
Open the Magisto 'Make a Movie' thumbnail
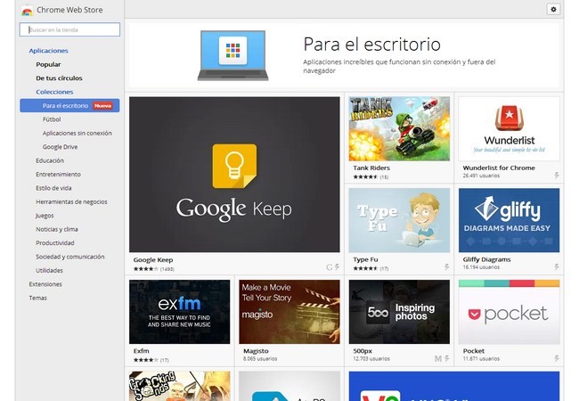click(289, 312)
